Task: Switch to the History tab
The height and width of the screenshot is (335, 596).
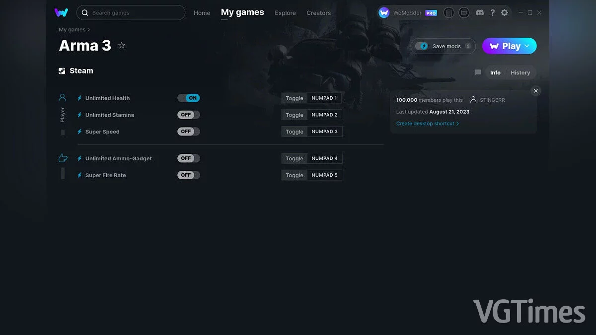Action: tap(520, 72)
